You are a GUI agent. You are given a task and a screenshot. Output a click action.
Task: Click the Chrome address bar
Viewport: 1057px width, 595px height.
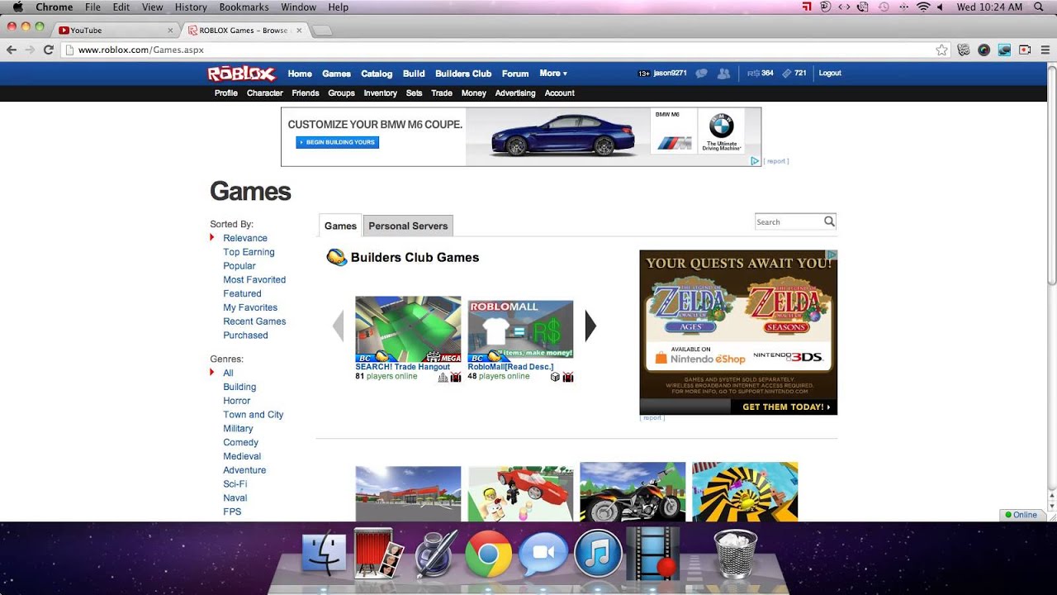coord(504,50)
